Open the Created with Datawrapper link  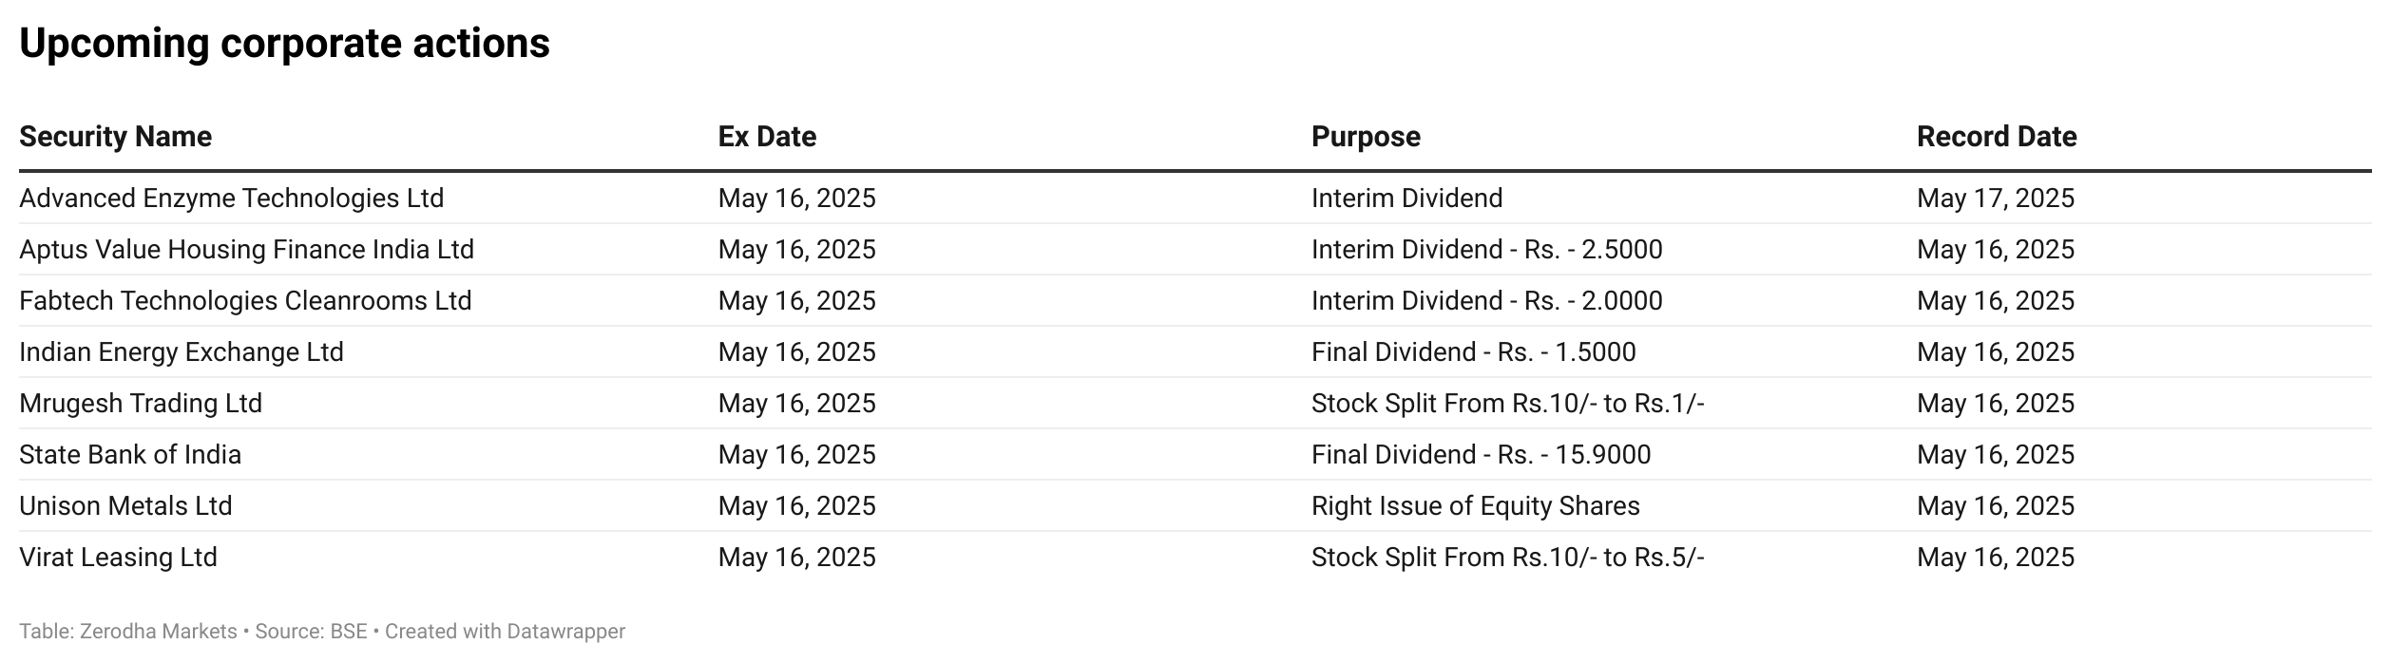tap(505, 632)
